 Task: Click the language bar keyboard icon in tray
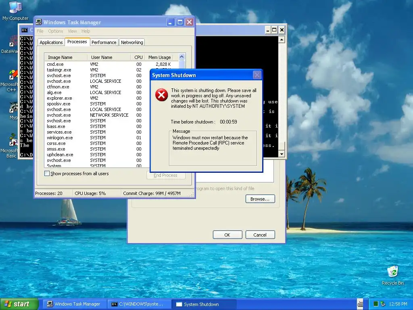(x=360, y=304)
